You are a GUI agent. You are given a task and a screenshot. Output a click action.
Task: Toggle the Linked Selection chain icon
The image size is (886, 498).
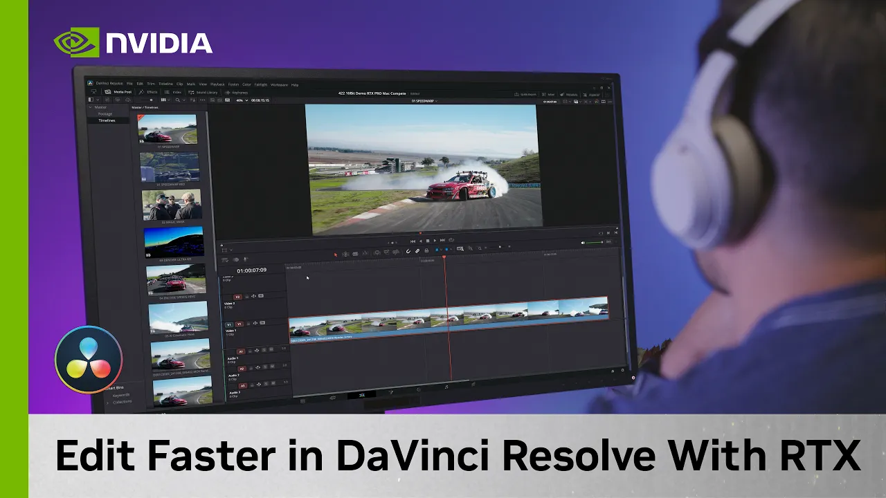417,251
